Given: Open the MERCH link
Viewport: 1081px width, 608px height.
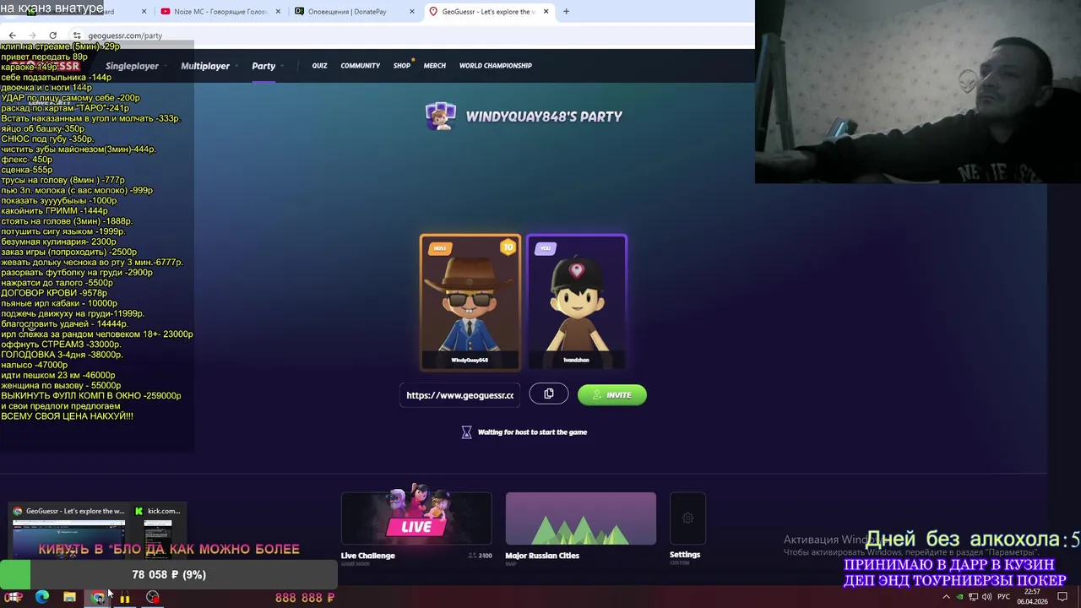Looking at the screenshot, I should point(435,66).
